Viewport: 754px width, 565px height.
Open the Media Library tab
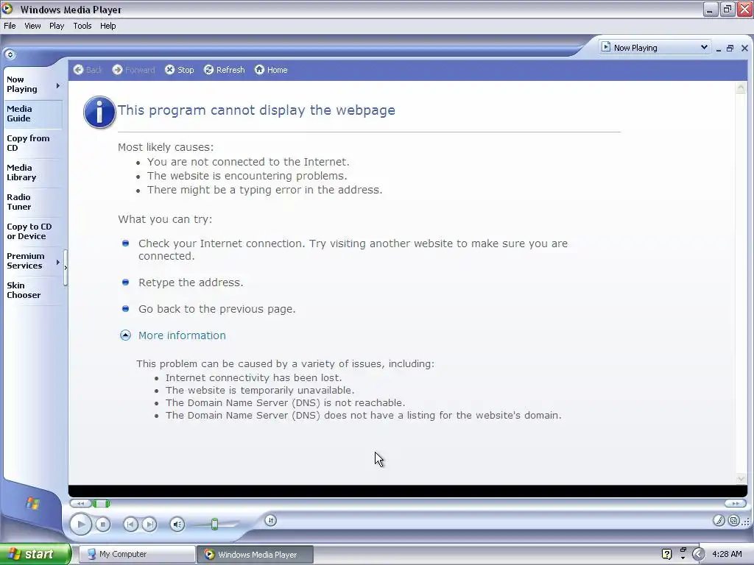[33, 172]
